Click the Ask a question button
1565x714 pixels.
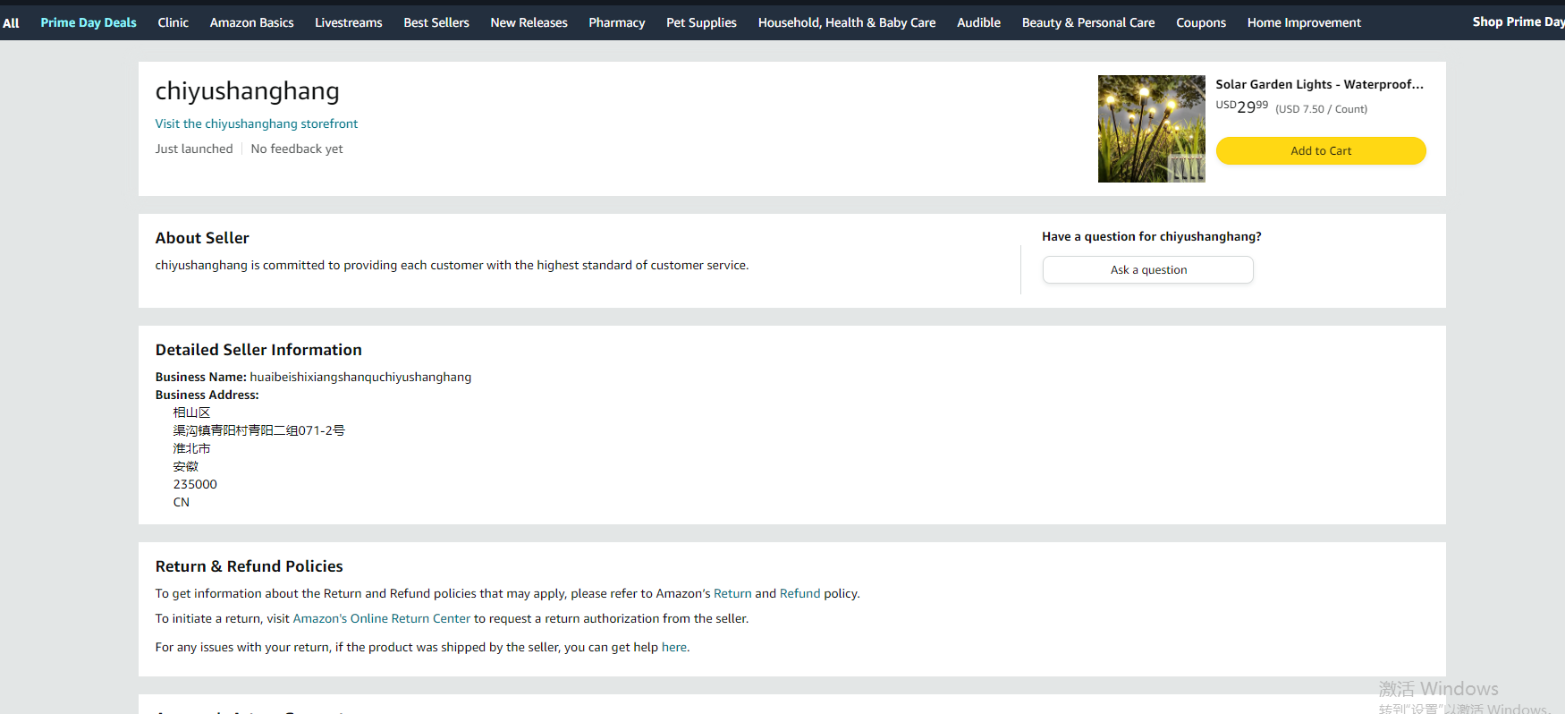point(1148,270)
